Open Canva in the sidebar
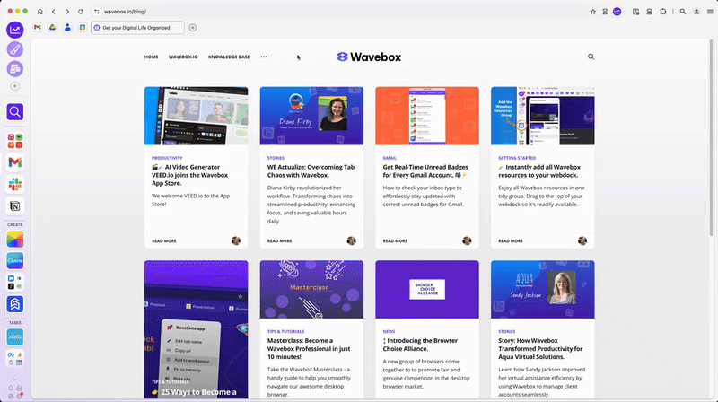The width and height of the screenshot is (718, 402). [x=15, y=260]
